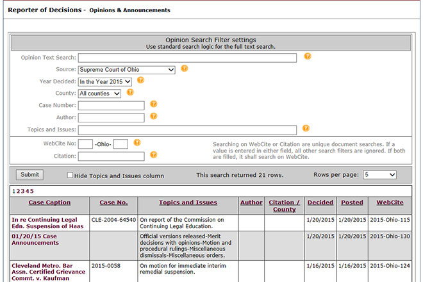Sort by Citation / County column header

(285, 206)
